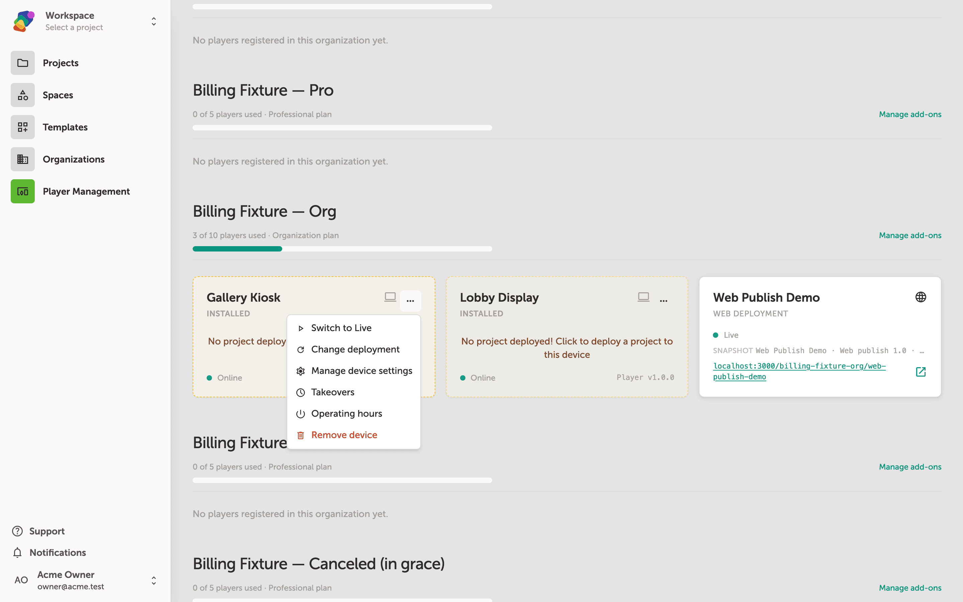This screenshot has height=602, width=963.
Task: Click Lobby Display laptop device icon
Action: click(643, 297)
